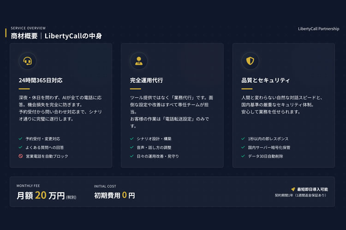Click the checkmark beside 日々の運用改善・見守り

click(x=131, y=156)
